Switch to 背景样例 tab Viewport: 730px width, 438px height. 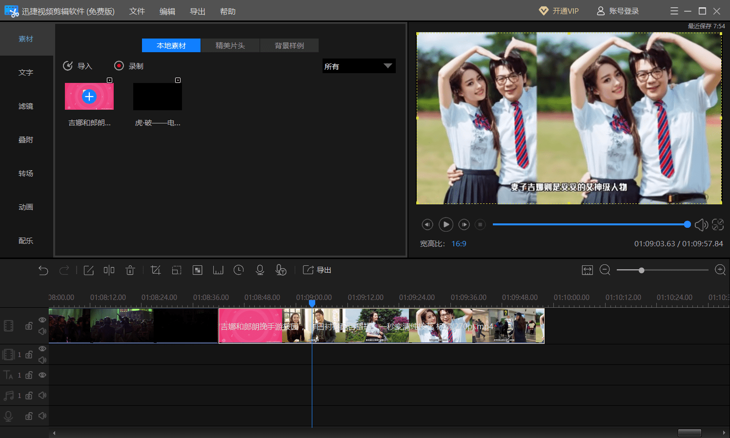[289, 45]
